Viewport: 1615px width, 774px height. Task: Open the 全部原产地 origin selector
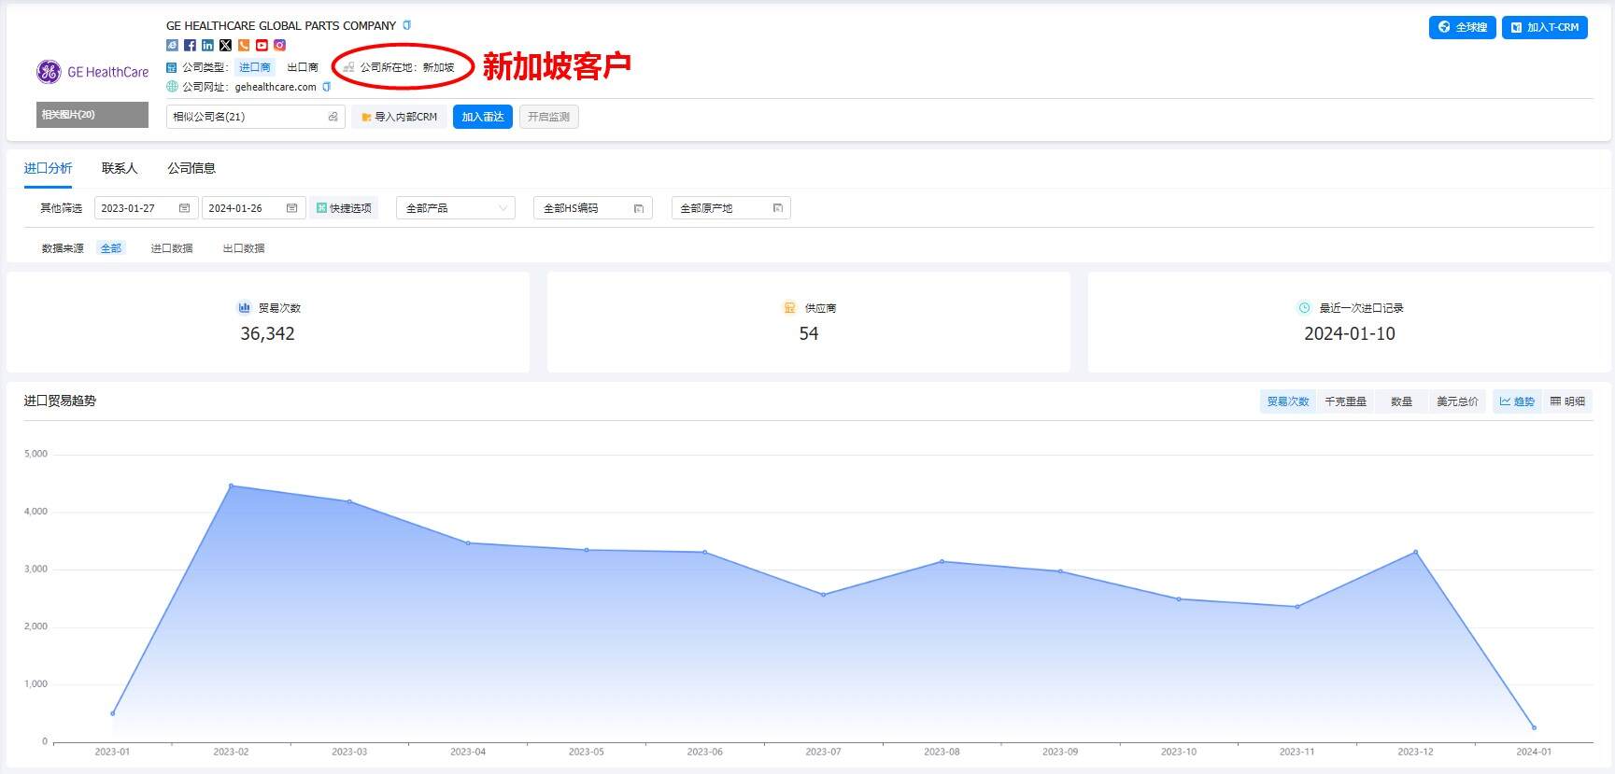click(731, 208)
